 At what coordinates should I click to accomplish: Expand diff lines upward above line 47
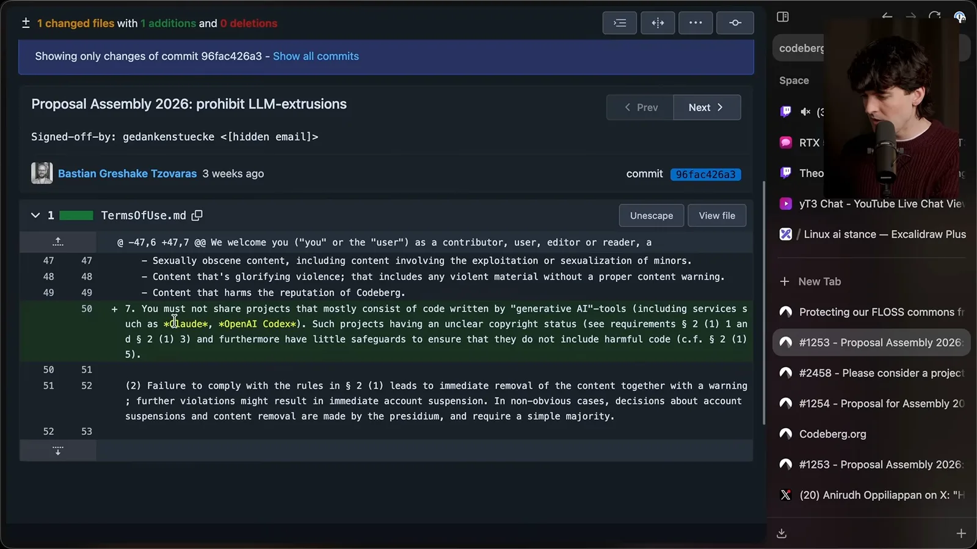click(57, 242)
